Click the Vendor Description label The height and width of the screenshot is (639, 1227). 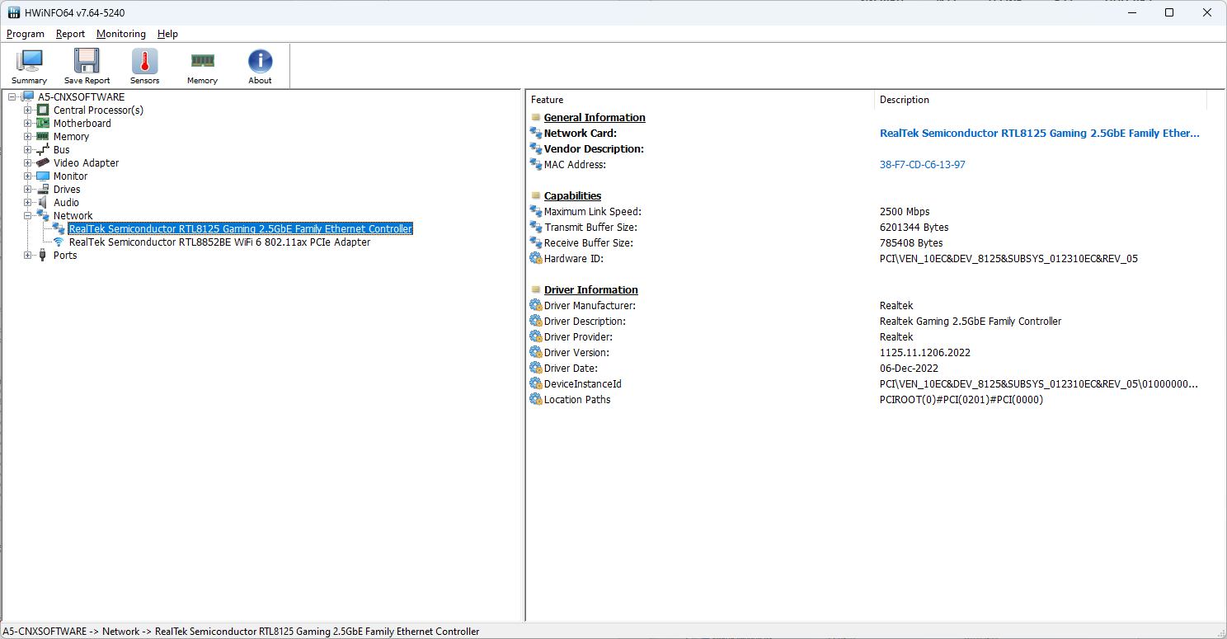pos(594,148)
